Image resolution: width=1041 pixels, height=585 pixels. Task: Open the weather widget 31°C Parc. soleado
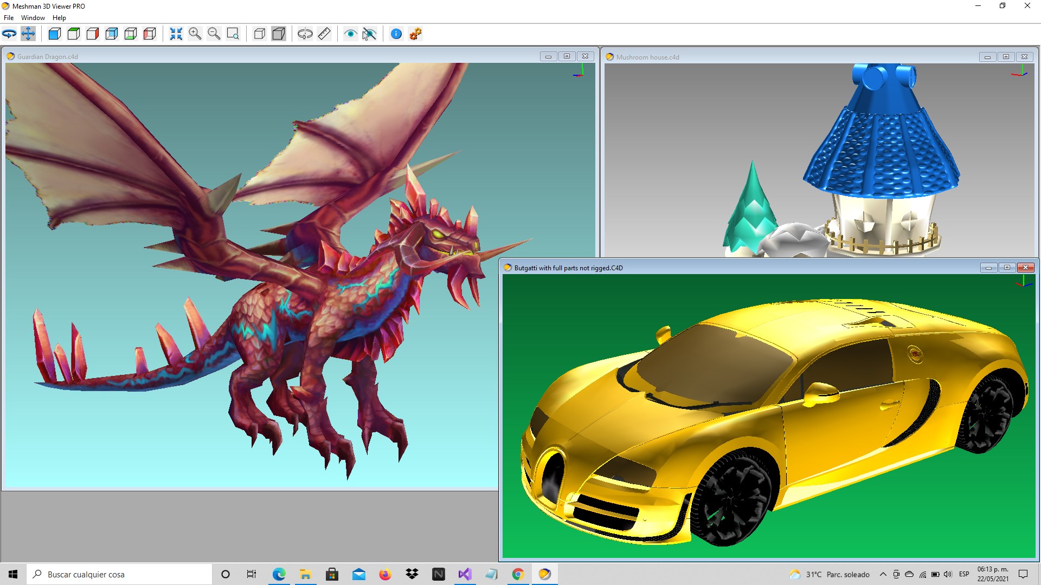pyautogui.click(x=830, y=574)
